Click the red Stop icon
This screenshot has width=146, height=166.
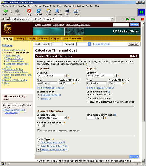point(29,11)
